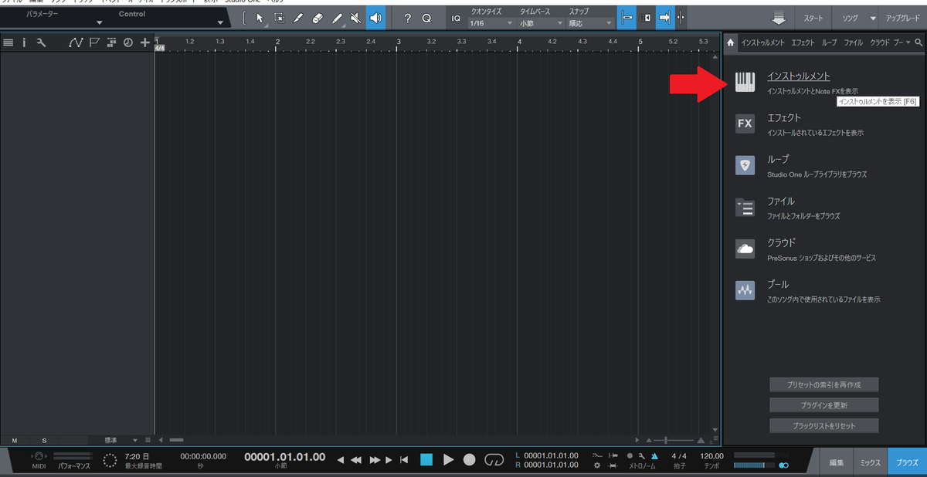Toggle the ブラウズ browser view
Screen dimensions: 927x477
(907, 462)
